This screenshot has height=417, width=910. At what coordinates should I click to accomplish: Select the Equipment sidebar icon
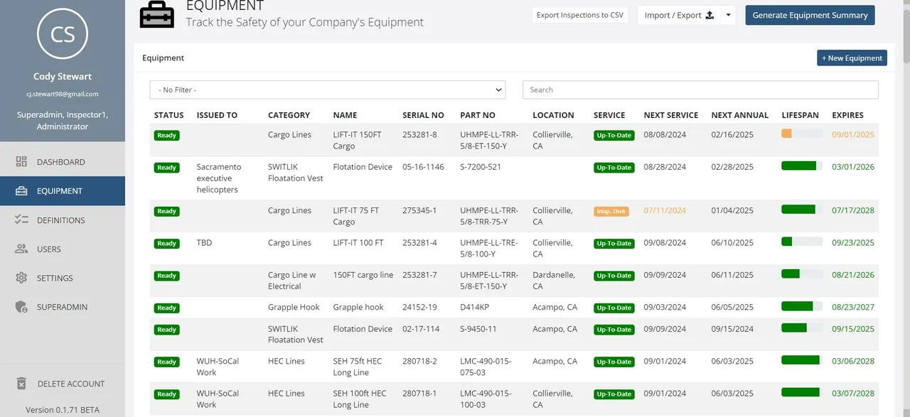tap(22, 190)
